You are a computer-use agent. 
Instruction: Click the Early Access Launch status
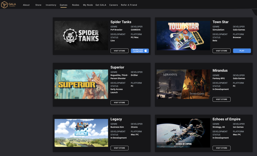[116, 91]
